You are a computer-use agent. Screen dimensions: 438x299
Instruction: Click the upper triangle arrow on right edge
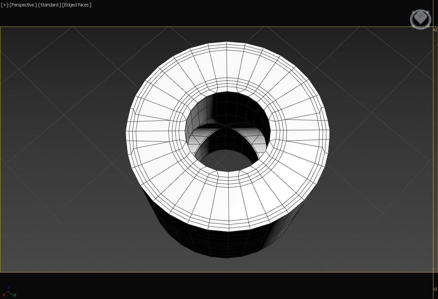point(435,30)
